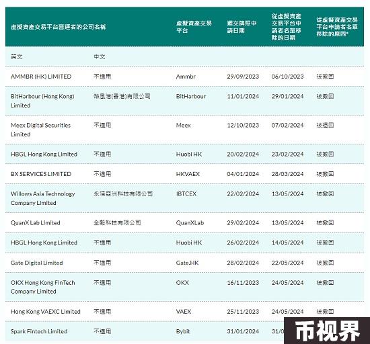This screenshot has width=370, height=344.
Task: Select application date '28/02/2024'
Action: tap(243, 263)
